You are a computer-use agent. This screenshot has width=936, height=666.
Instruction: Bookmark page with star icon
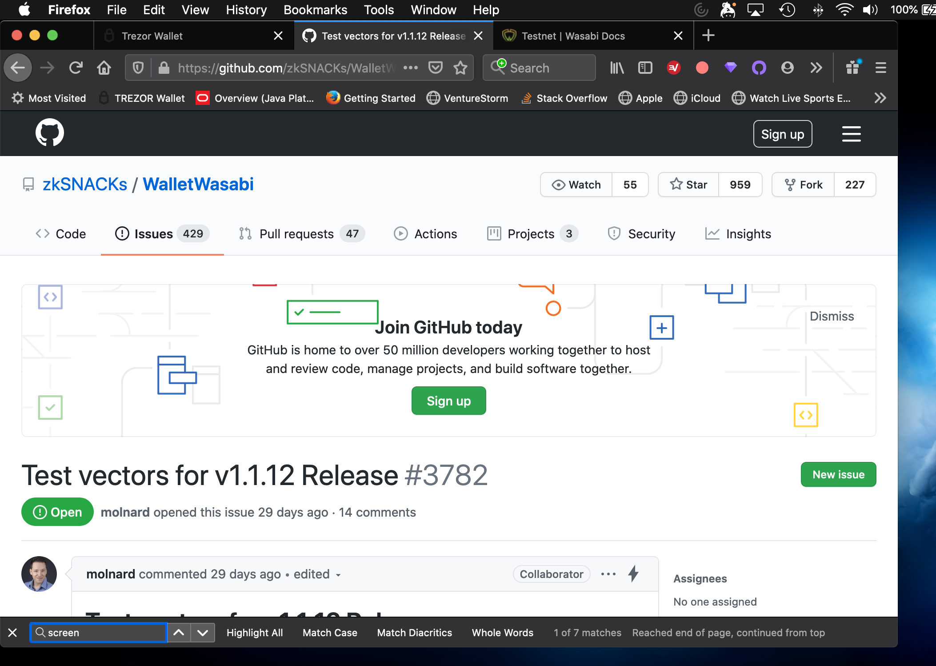point(460,68)
